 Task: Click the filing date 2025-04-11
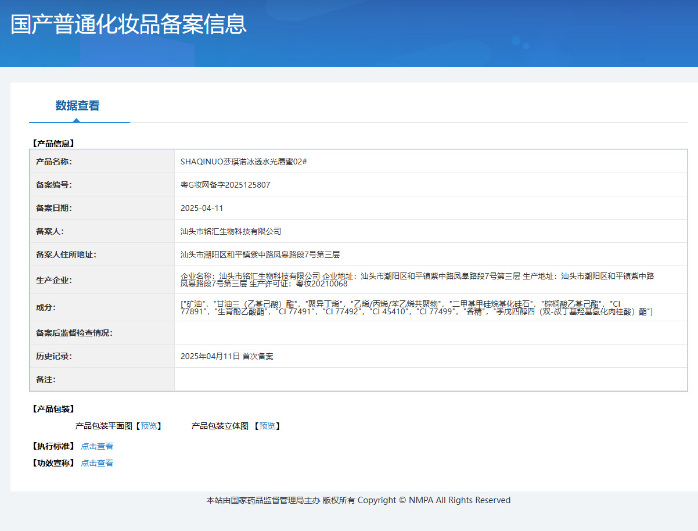(x=202, y=208)
